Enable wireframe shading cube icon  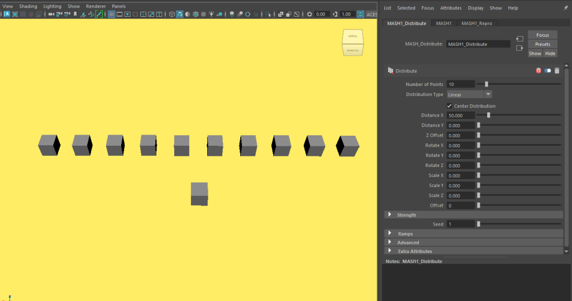tap(172, 14)
